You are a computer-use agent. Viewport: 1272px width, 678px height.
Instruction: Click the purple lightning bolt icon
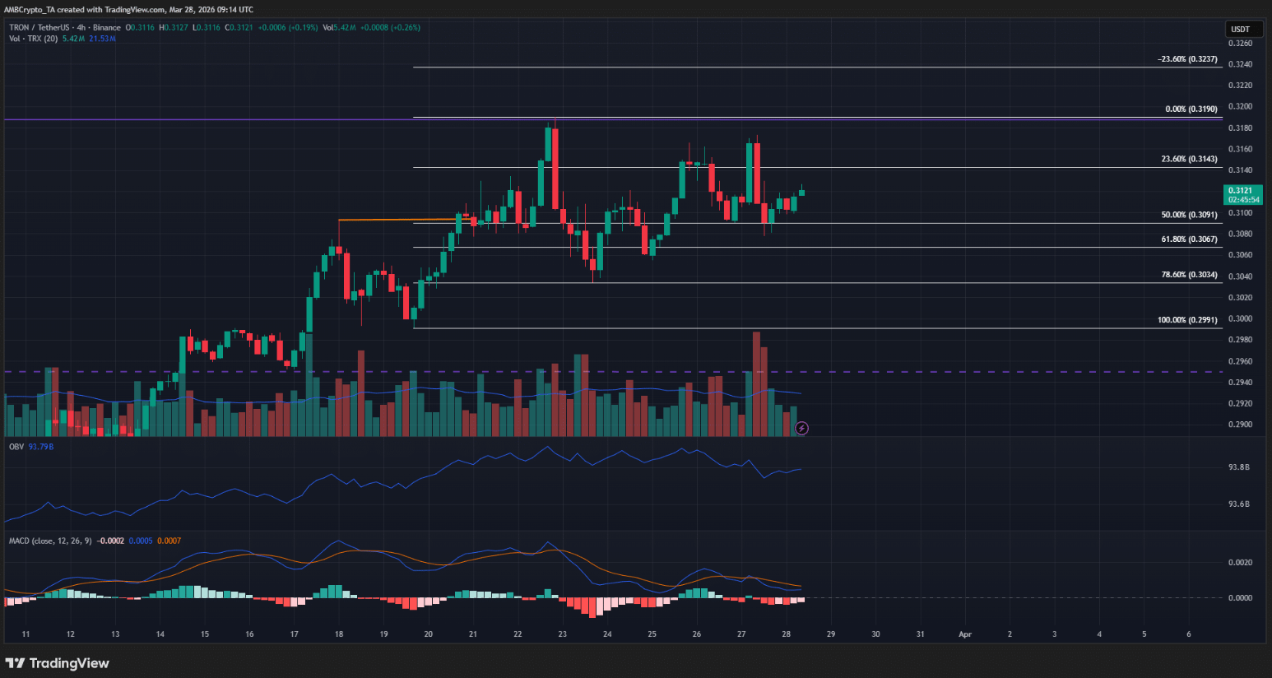pyautogui.click(x=802, y=428)
